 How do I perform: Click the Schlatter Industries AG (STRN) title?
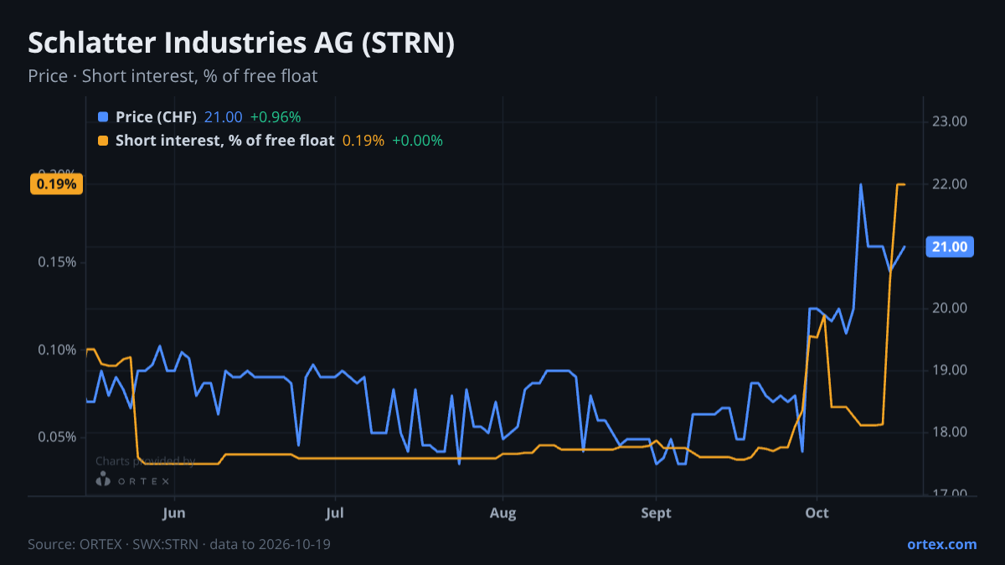241,43
